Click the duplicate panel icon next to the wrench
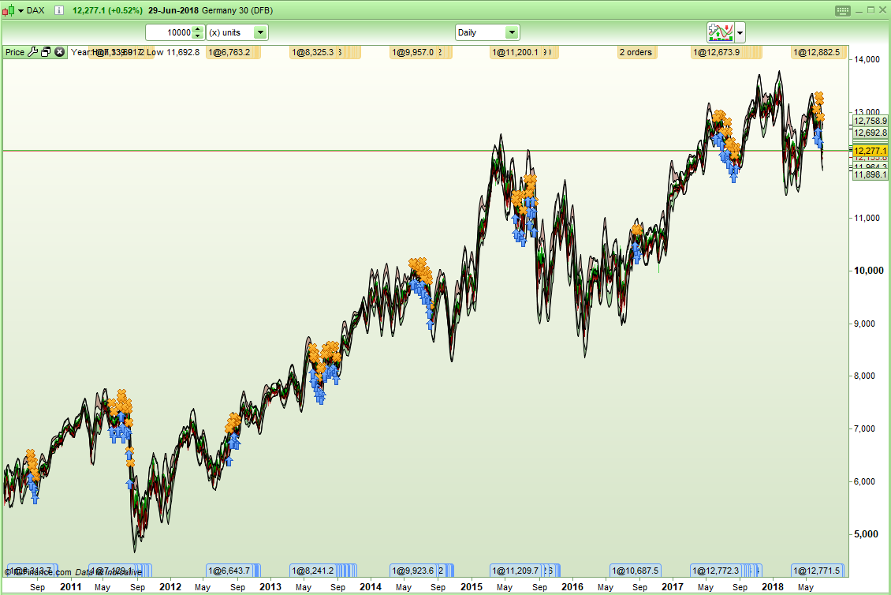The width and height of the screenshot is (891, 595). tap(46, 51)
